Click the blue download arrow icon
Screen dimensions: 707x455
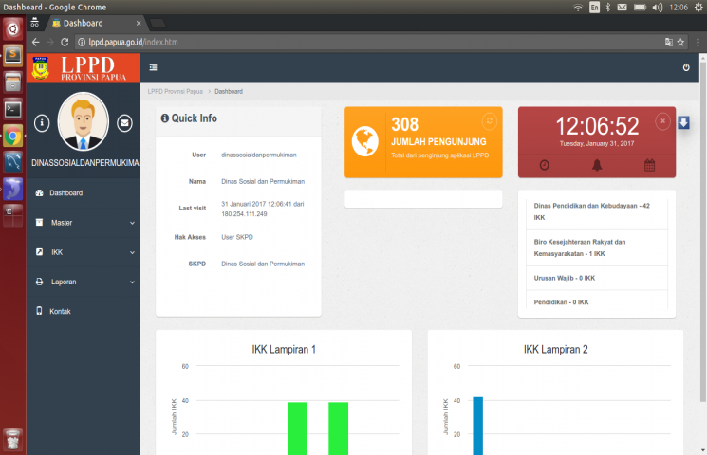point(684,123)
